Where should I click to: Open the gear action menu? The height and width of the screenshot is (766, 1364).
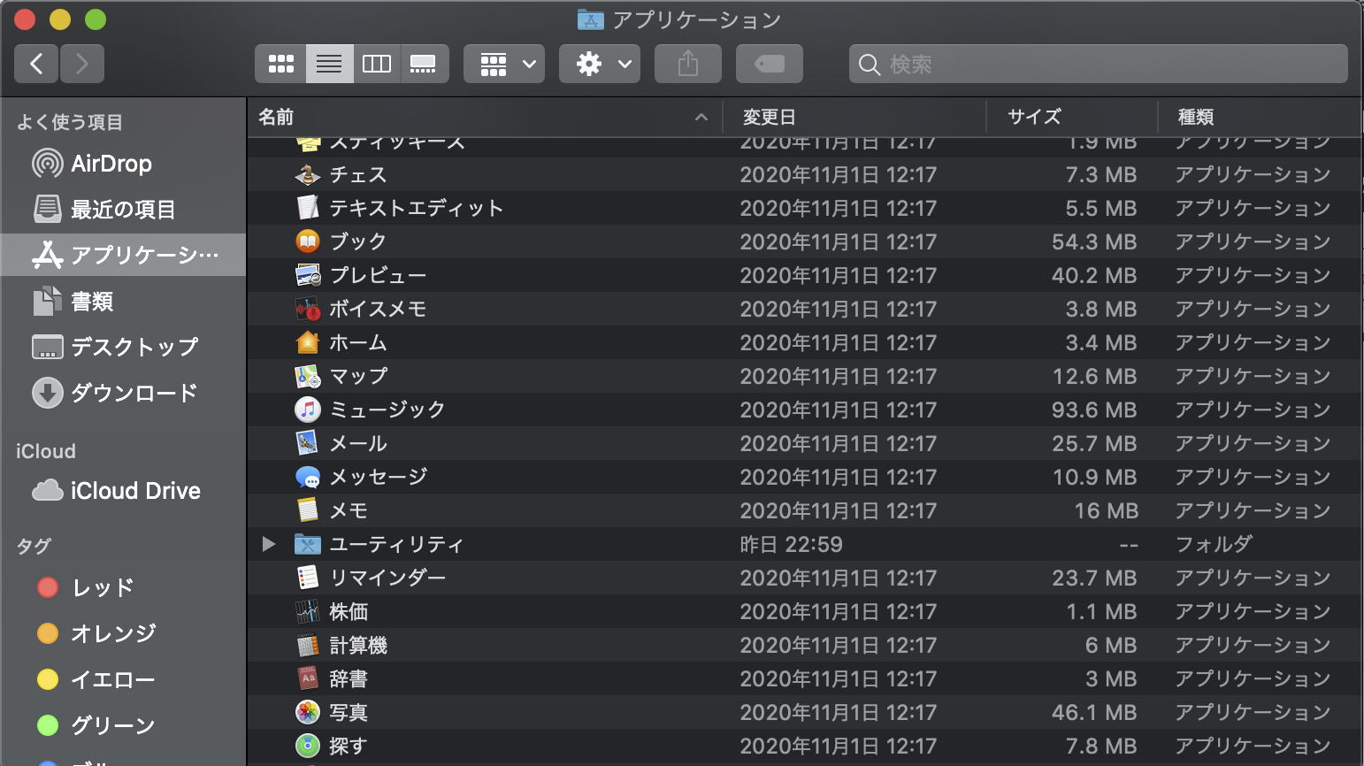point(600,64)
